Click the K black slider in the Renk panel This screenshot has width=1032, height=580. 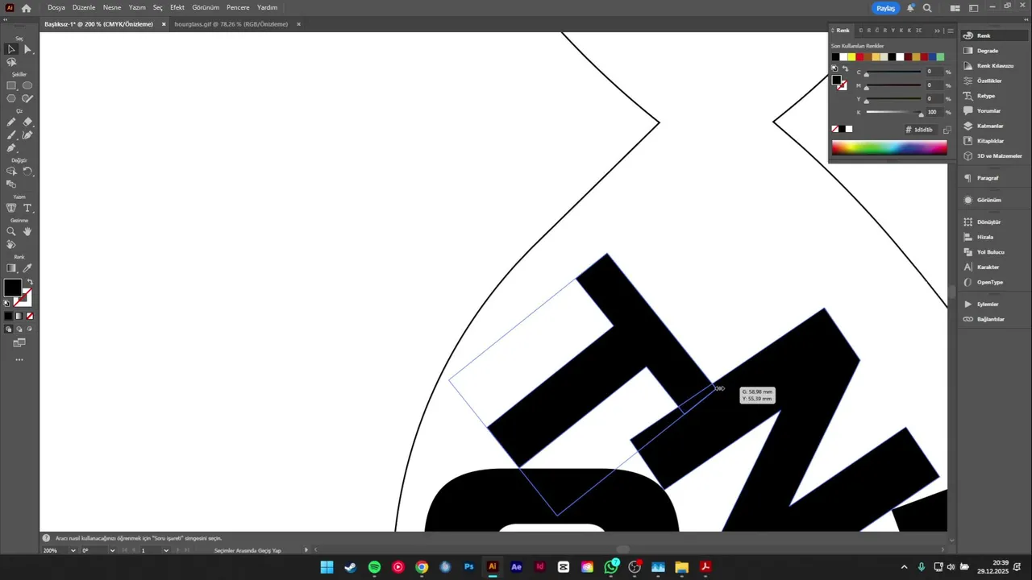click(893, 113)
